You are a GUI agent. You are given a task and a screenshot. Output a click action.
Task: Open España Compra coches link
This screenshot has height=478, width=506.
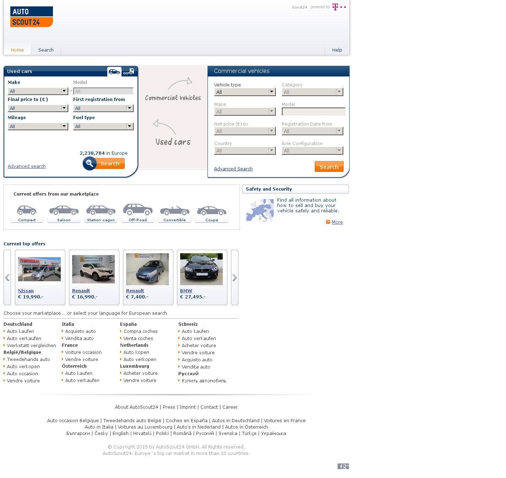[141, 331]
